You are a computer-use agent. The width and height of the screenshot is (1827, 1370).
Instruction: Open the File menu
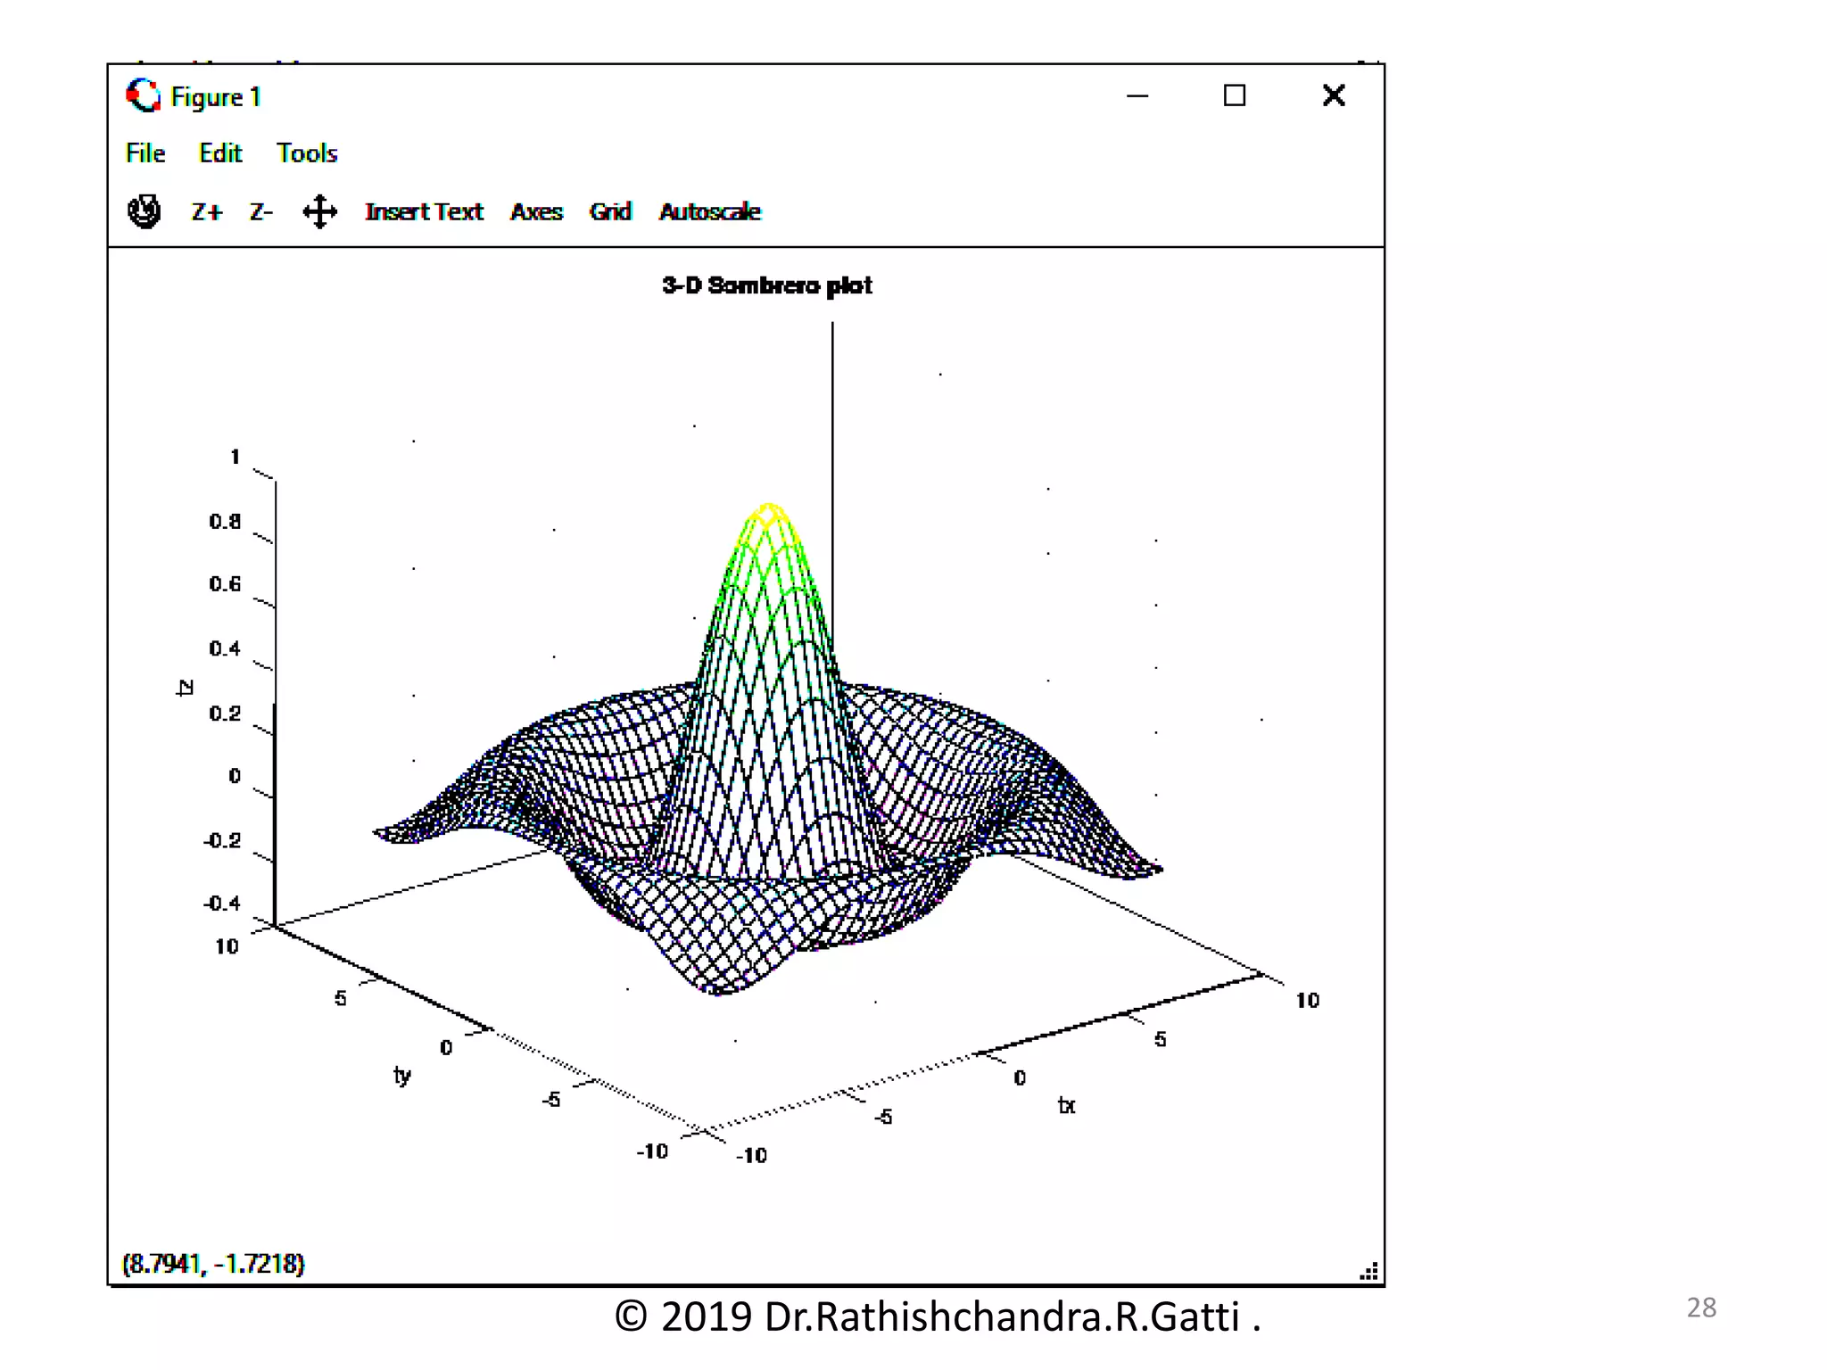(145, 153)
